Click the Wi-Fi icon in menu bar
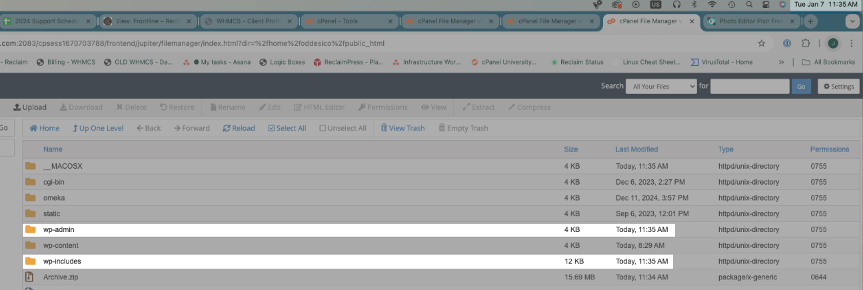 click(711, 5)
